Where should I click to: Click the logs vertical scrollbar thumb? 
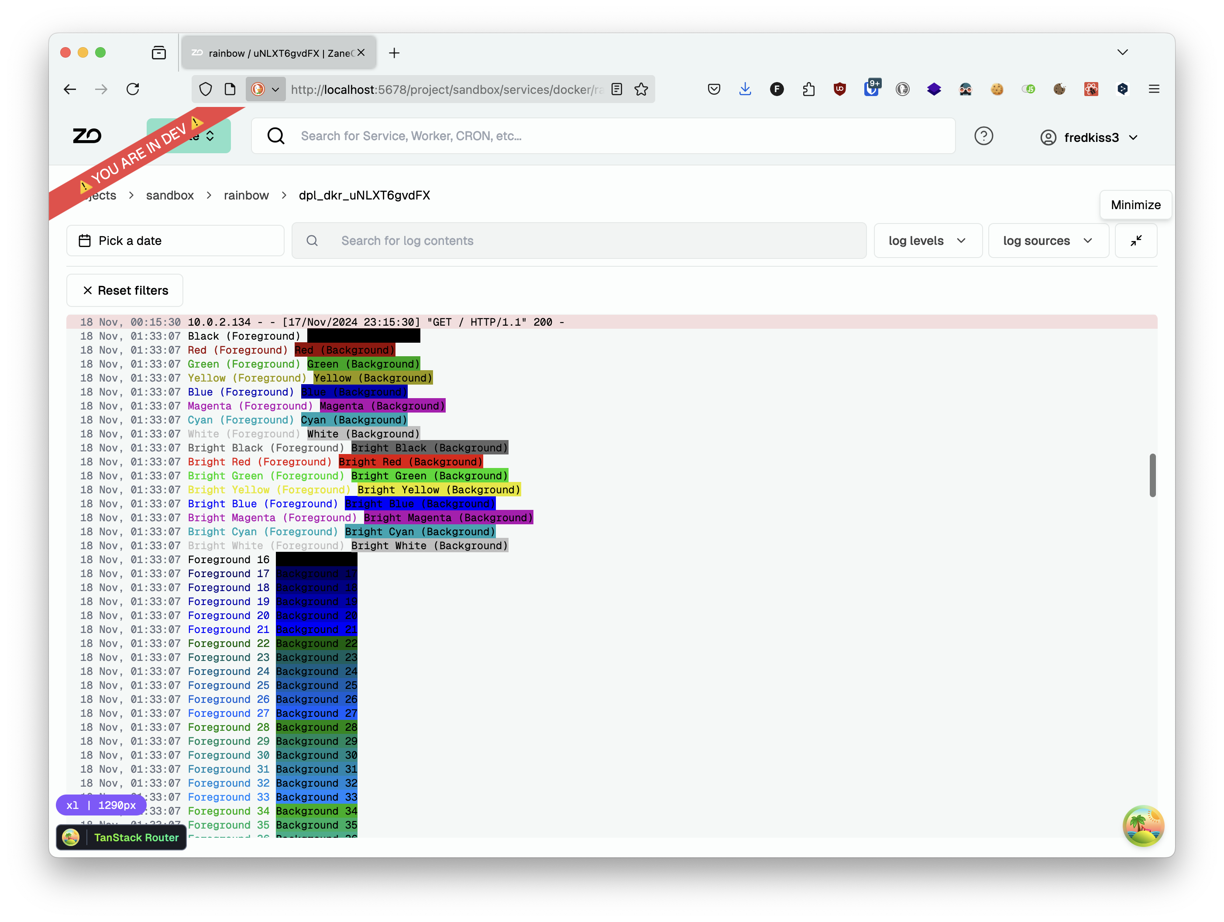point(1152,475)
